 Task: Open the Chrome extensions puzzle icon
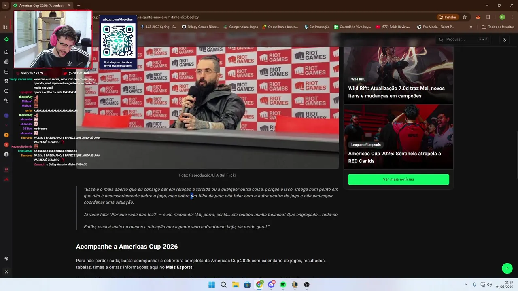488,17
